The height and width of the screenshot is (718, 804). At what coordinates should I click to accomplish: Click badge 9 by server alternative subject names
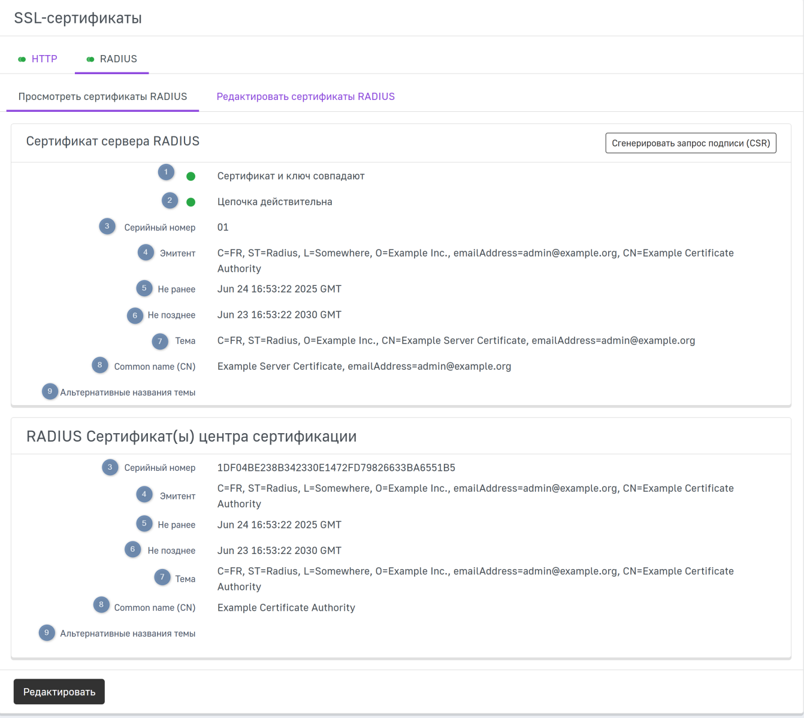(x=50, y=391)
